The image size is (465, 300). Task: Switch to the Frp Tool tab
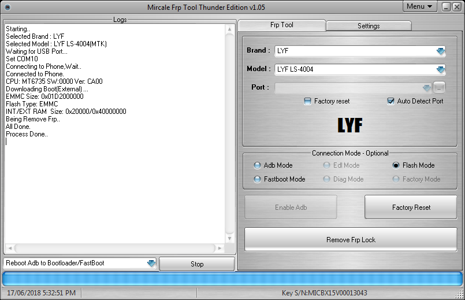pyautogui.click(x=282, y=25)
